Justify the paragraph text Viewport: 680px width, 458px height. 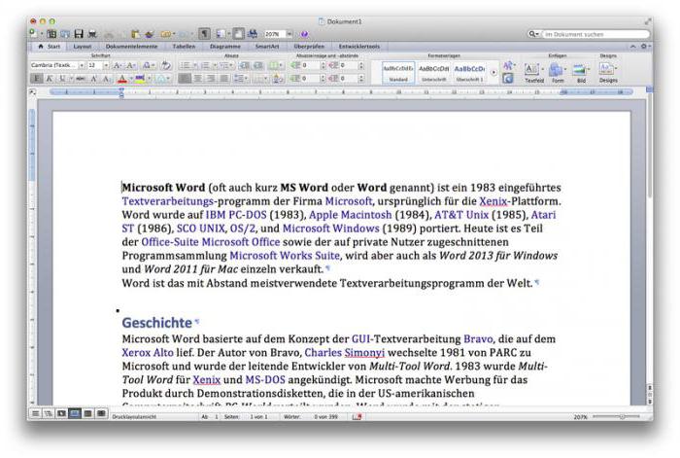click(x=224, y=79)
